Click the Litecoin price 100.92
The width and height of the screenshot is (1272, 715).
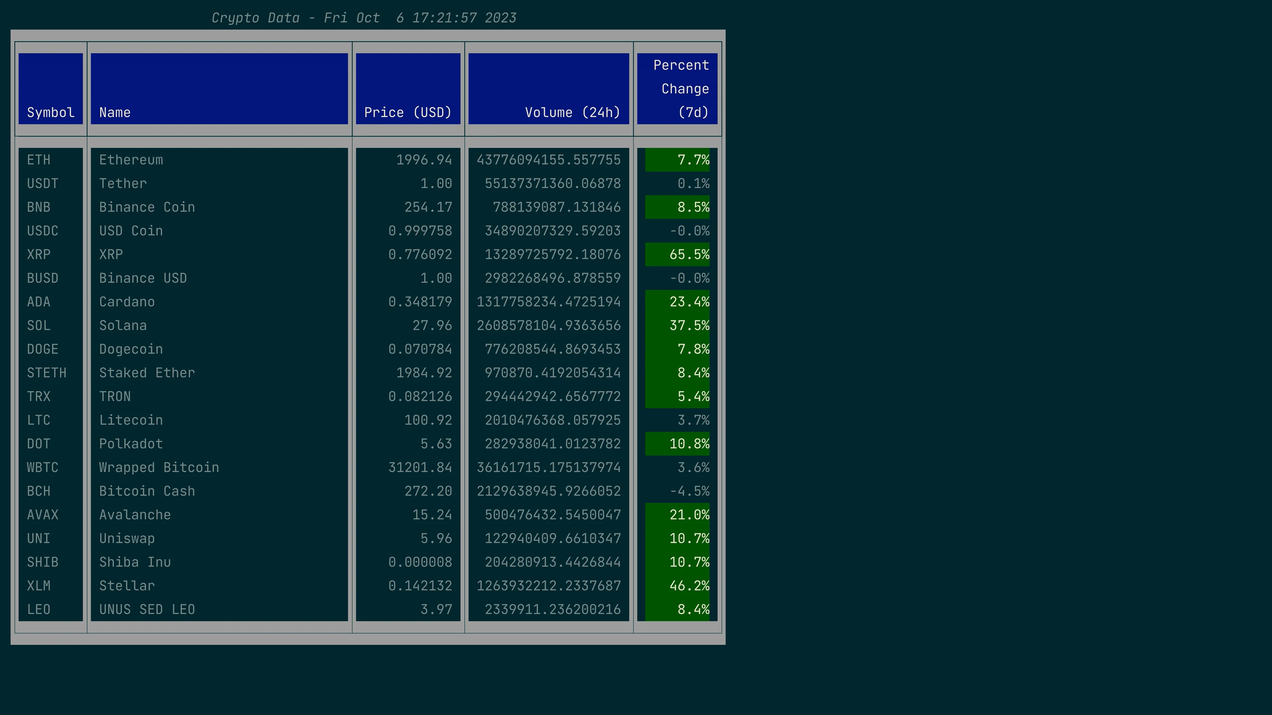click(x=428, y=420)
